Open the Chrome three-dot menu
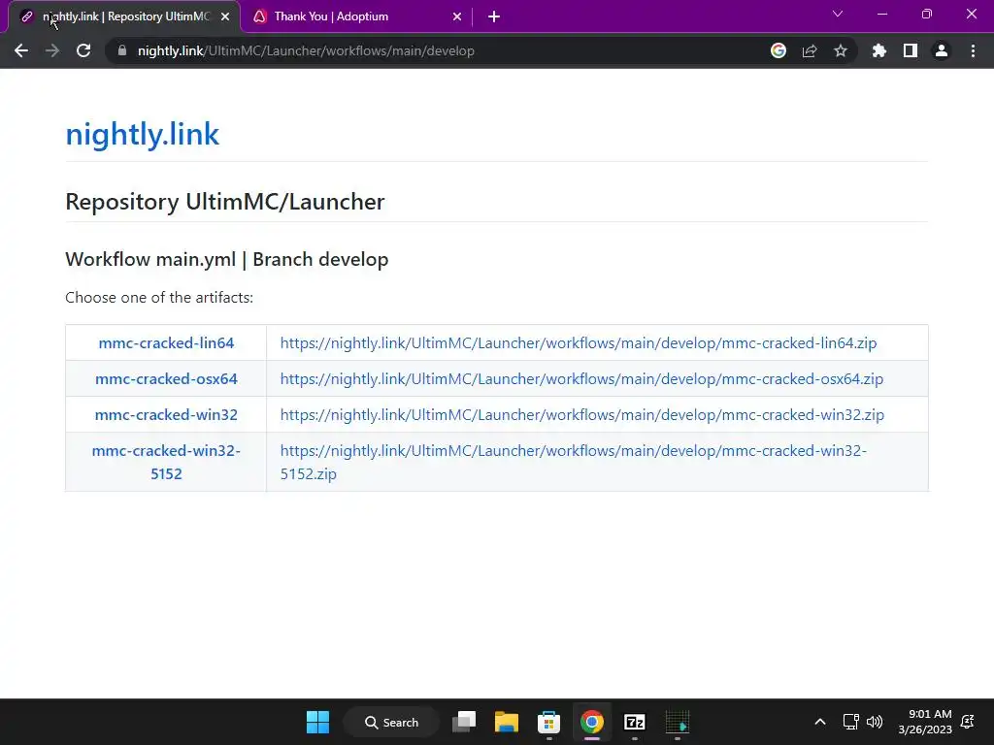This screenshot has height=745, width=994. coord(973,50)
